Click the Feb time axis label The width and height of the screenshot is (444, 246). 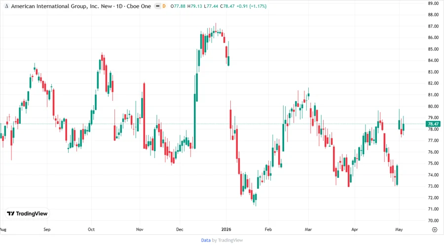[x=268, y=230]
